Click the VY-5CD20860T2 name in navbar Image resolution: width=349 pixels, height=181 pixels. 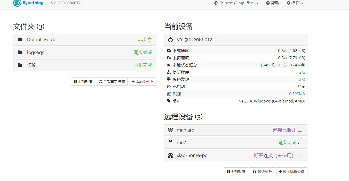click(x=66, y=3)
